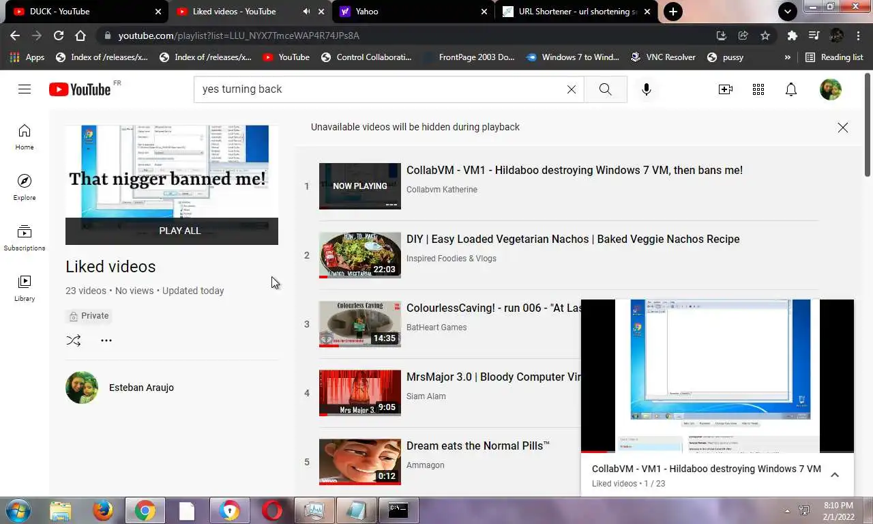
Task: Mute the Liked videos tab speaker
Action: pos(306,12)
